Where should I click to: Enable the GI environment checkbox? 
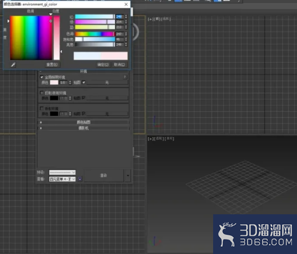[x=42, y=77]
